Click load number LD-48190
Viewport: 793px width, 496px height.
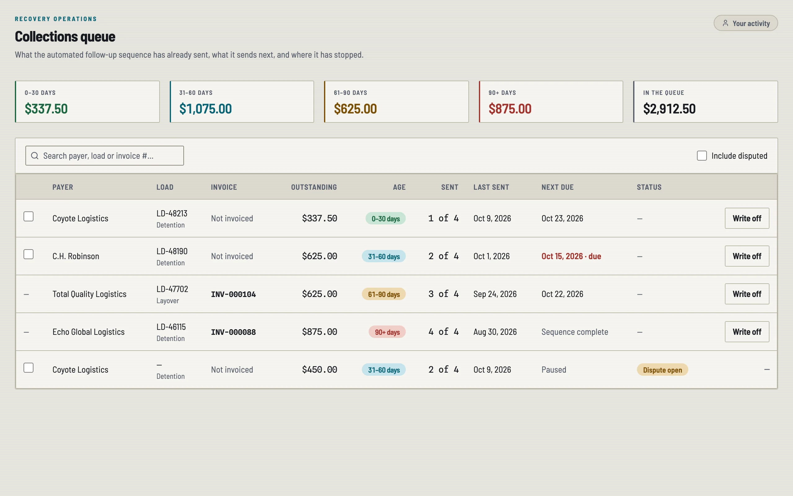[172, 251]
